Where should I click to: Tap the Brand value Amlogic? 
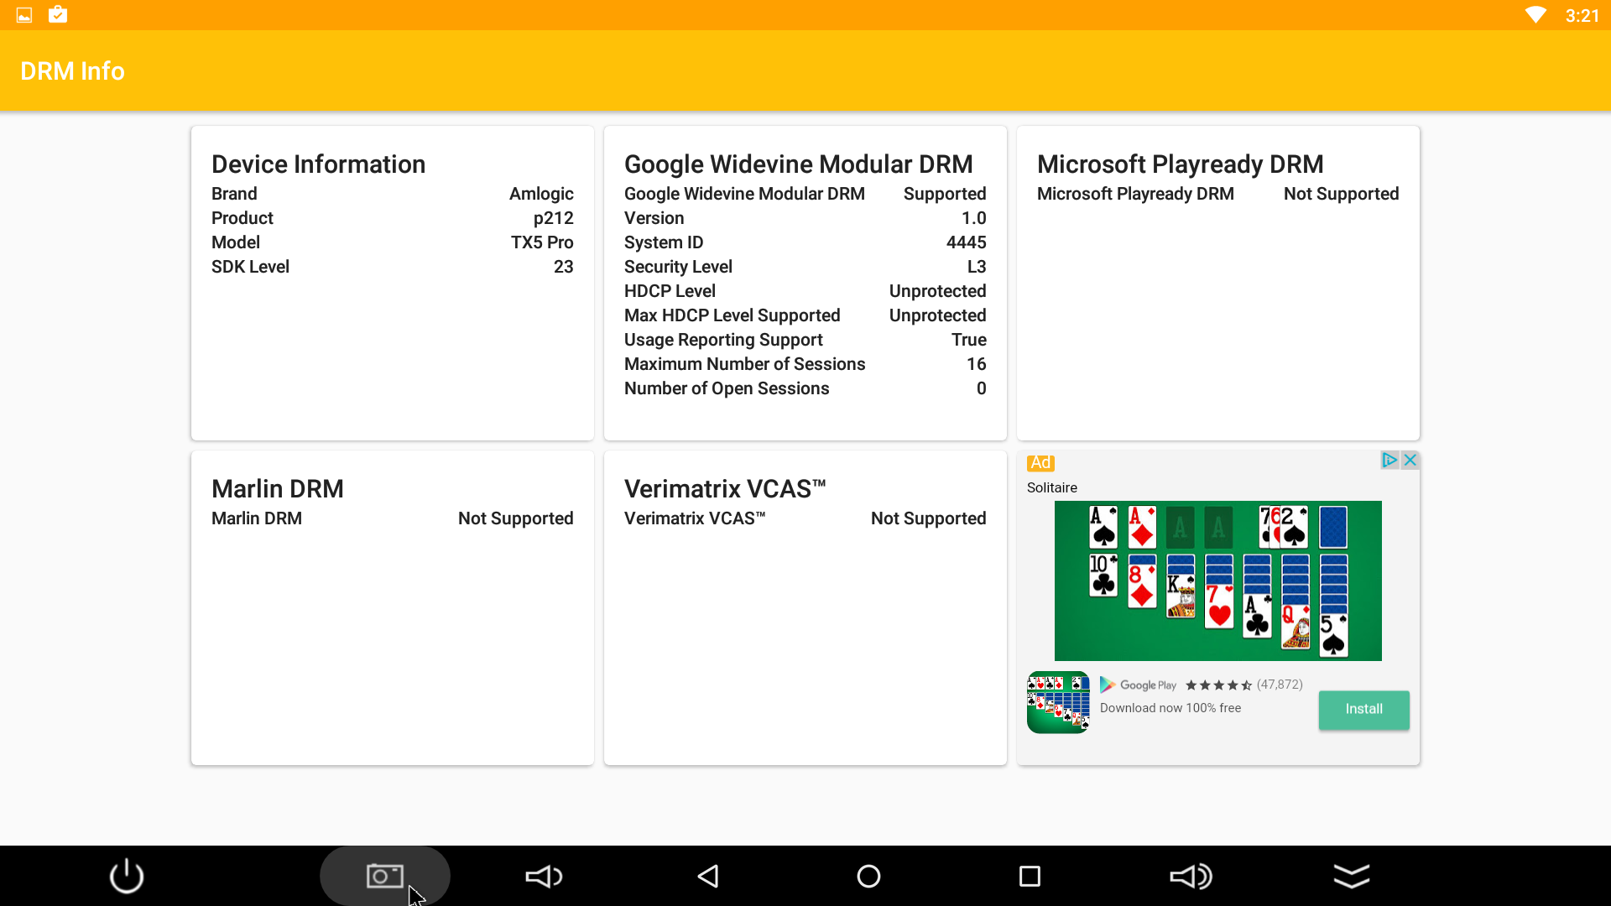(x=541, y=194)
